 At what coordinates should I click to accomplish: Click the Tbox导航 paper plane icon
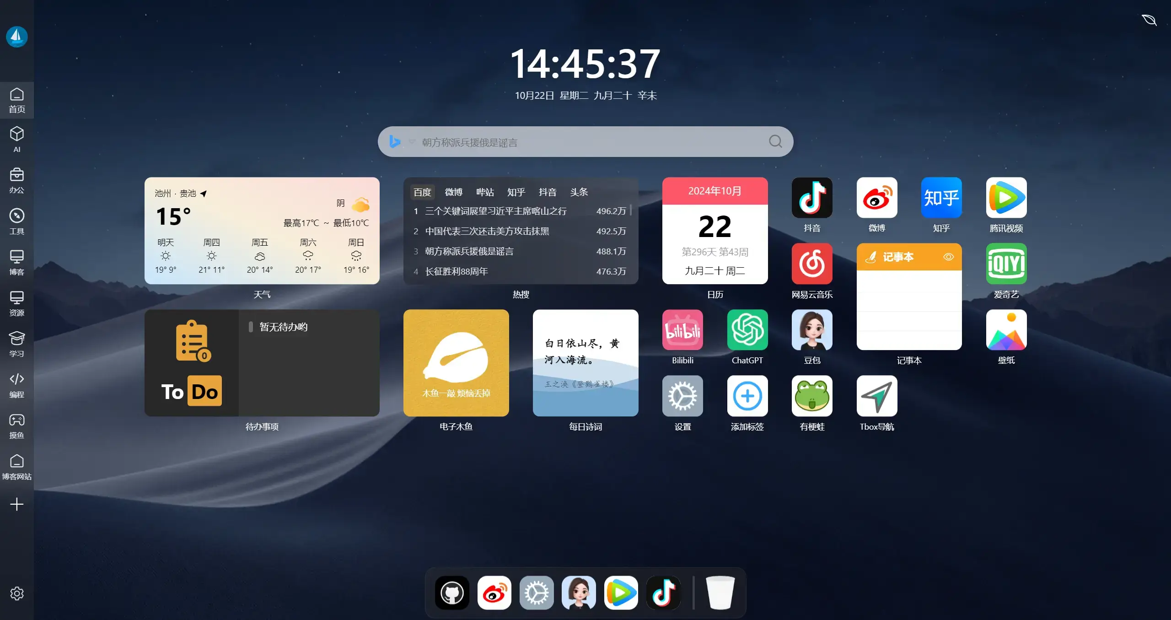pos(876,396)
